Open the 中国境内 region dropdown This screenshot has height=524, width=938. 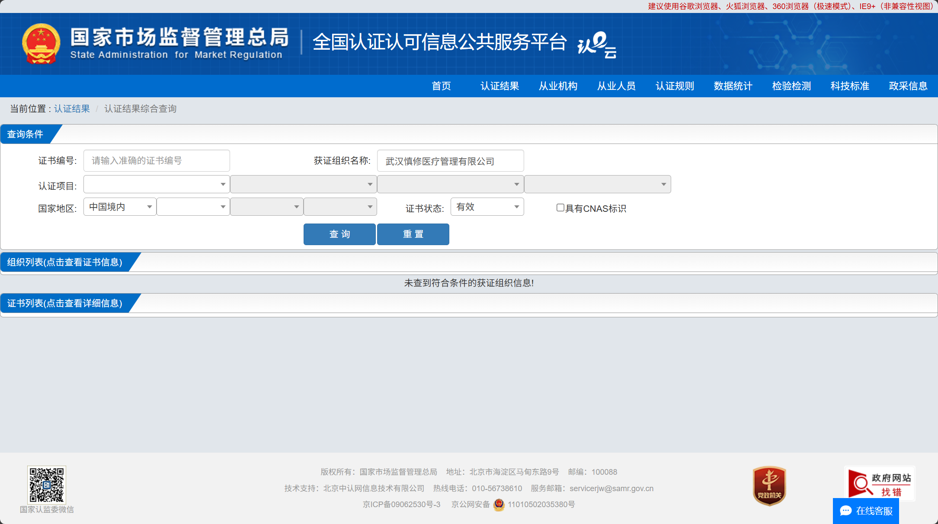pos(120,207)
